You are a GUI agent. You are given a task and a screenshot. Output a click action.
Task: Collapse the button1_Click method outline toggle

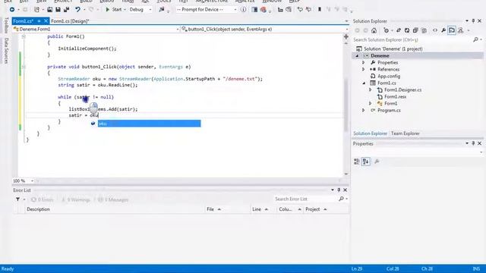pos(24,67)
